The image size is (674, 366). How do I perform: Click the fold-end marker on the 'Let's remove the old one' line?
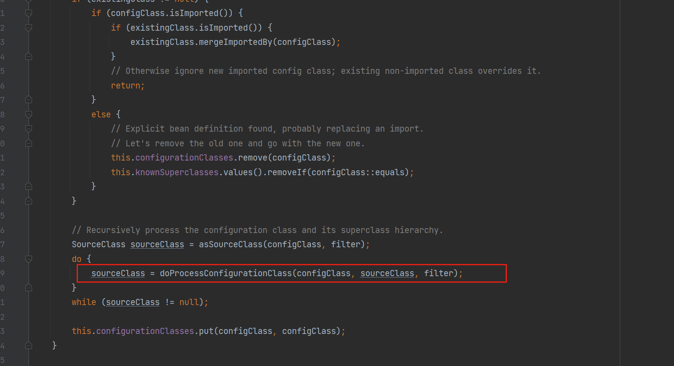coord(28,143)
